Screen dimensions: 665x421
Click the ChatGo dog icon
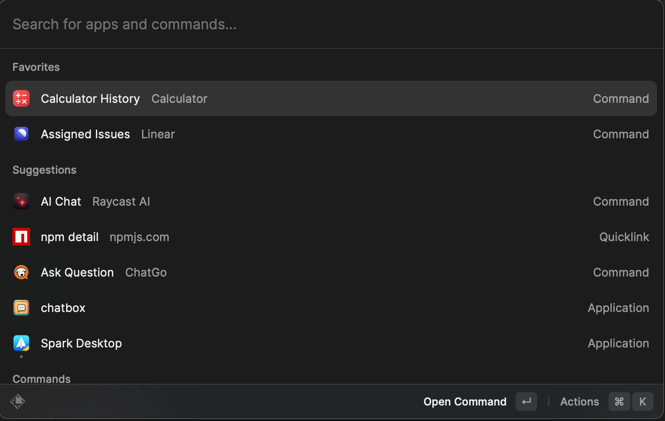tap(21, 272)
